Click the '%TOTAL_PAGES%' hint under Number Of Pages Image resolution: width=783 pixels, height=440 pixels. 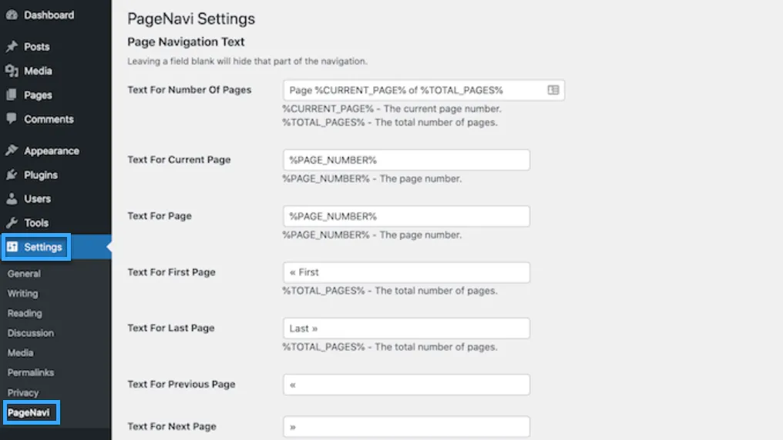tap(390, 122)
